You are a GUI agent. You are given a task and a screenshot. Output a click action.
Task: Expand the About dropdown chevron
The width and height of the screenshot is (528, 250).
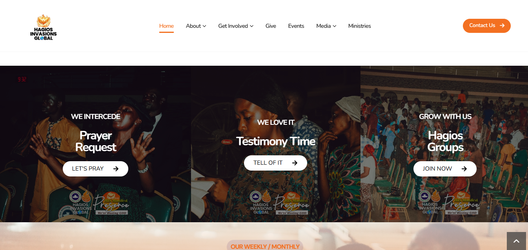pyautogui.click(x=204, y=26)
